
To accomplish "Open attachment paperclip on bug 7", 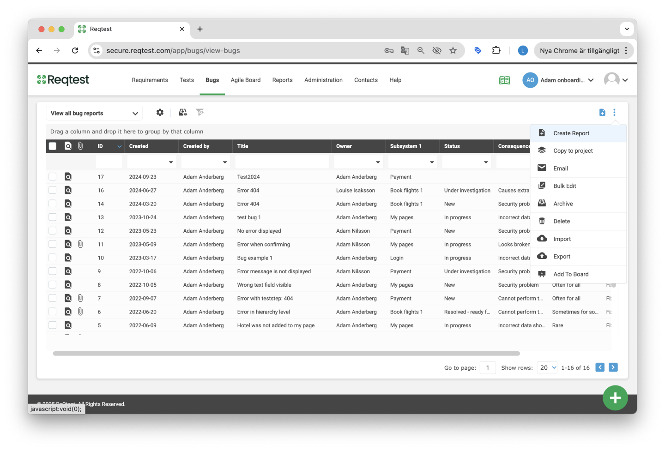I will pos(80,298).
